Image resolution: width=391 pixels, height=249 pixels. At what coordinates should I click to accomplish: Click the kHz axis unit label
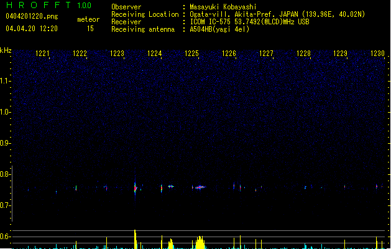pos(6,50)
